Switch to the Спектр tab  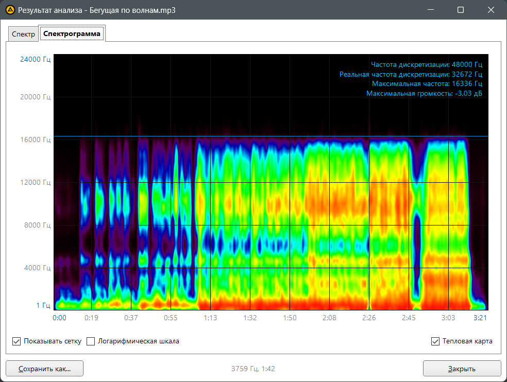(23, 34)
